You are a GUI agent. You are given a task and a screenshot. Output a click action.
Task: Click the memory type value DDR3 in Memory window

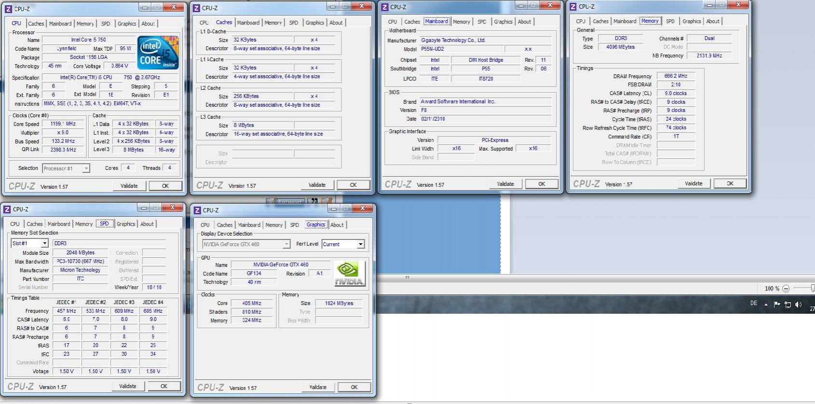click(x=621, y=38)
